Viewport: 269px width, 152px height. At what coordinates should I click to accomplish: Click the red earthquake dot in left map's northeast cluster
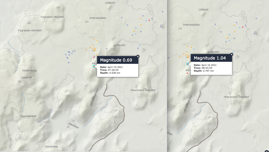click(149, 20)
